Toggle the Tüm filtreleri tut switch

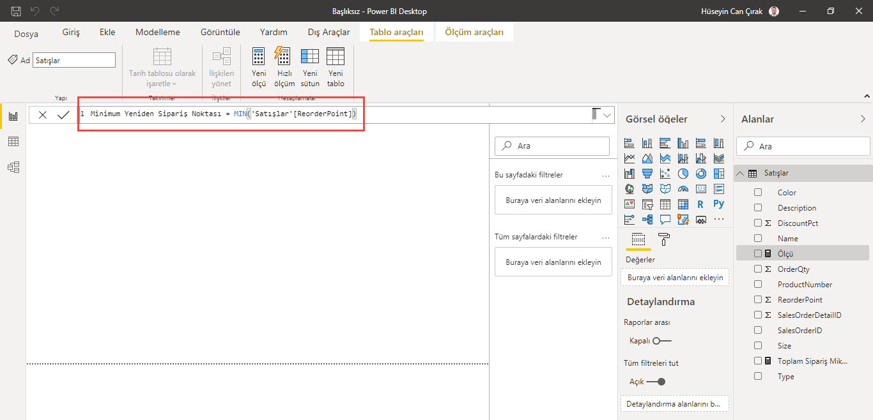pyautogui.click(x=656, y=382)
